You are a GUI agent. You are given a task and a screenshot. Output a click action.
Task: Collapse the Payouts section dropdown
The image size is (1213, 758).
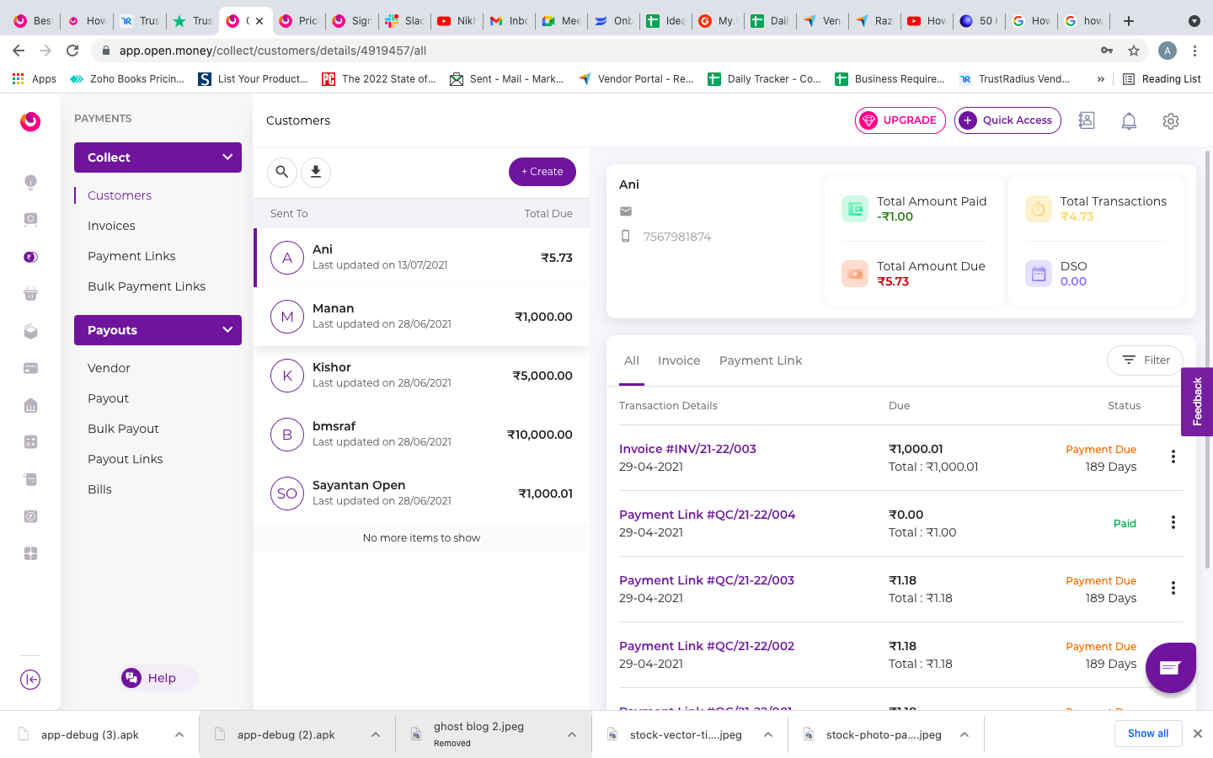(227, 330)
